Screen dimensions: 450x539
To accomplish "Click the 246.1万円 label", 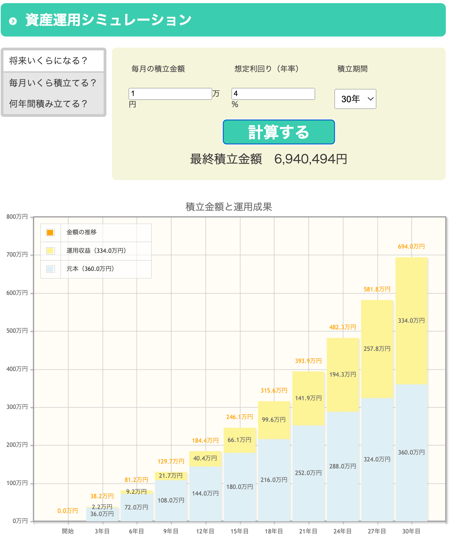I will [240, 417].
